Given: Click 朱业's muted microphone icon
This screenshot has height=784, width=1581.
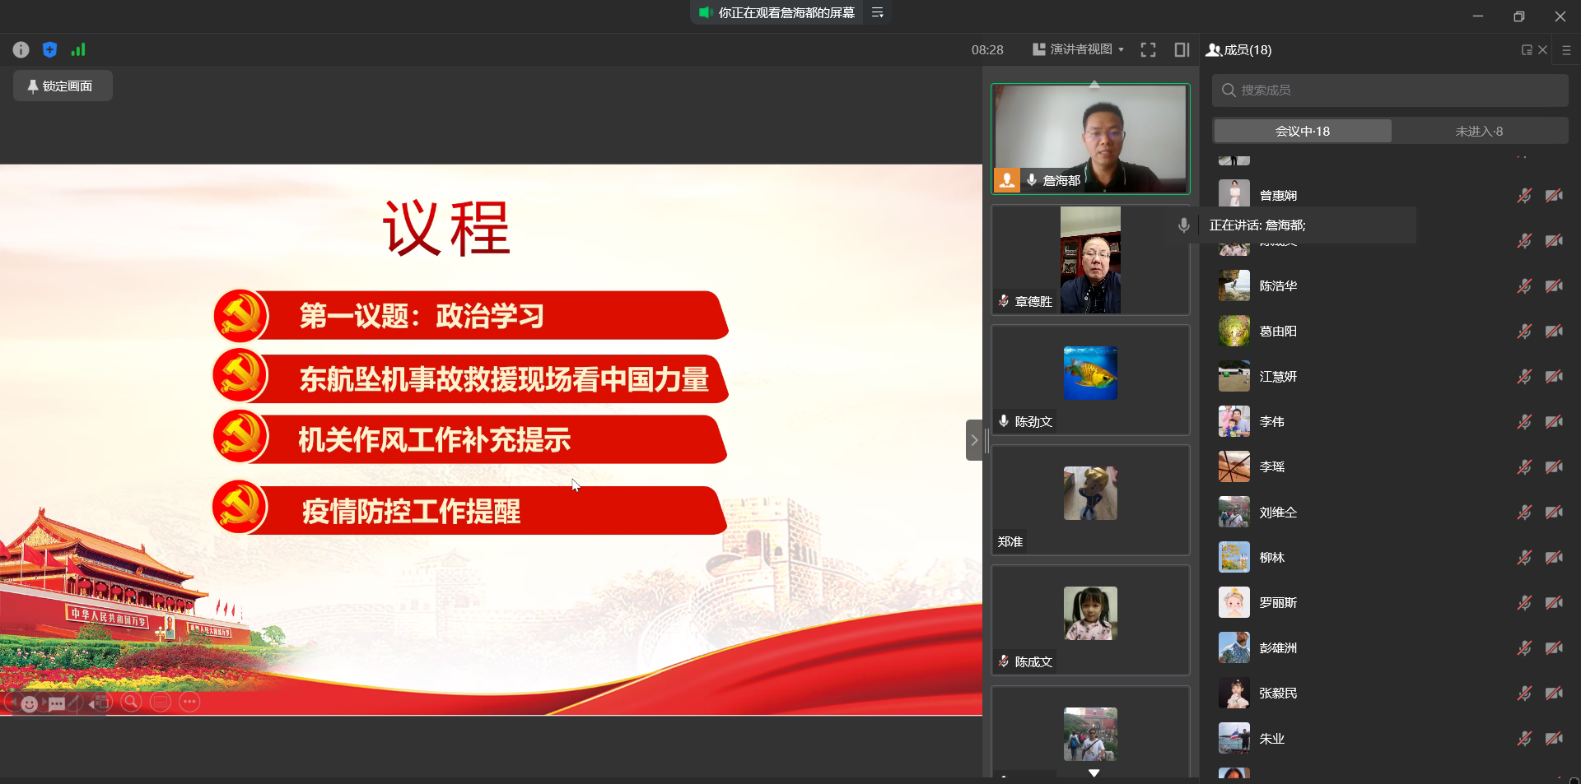Looking at the screenshot, I should [x=1524, y=739].
